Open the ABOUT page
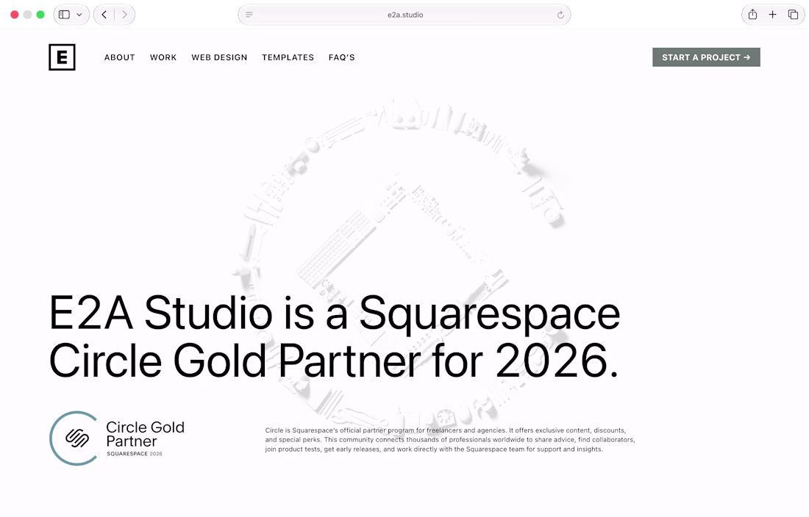Screen dimensions: 809x517 120,58
